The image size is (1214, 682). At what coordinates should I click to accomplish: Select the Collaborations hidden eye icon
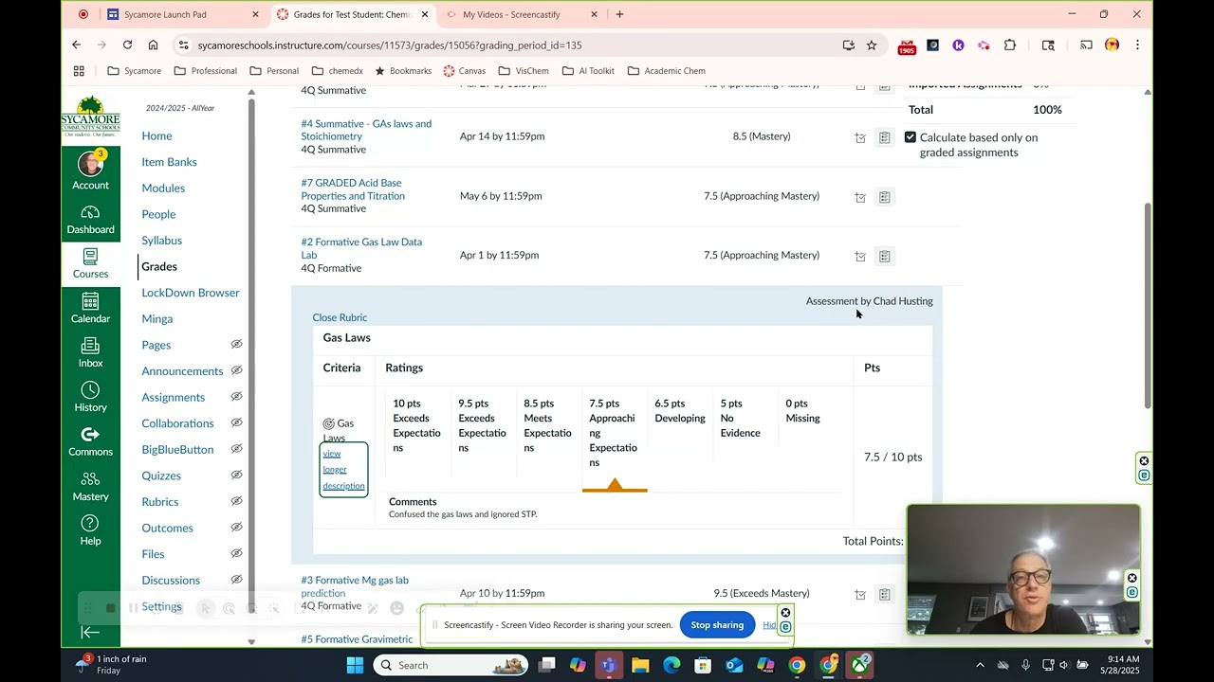pyautogui.click(x=236, y=423)
